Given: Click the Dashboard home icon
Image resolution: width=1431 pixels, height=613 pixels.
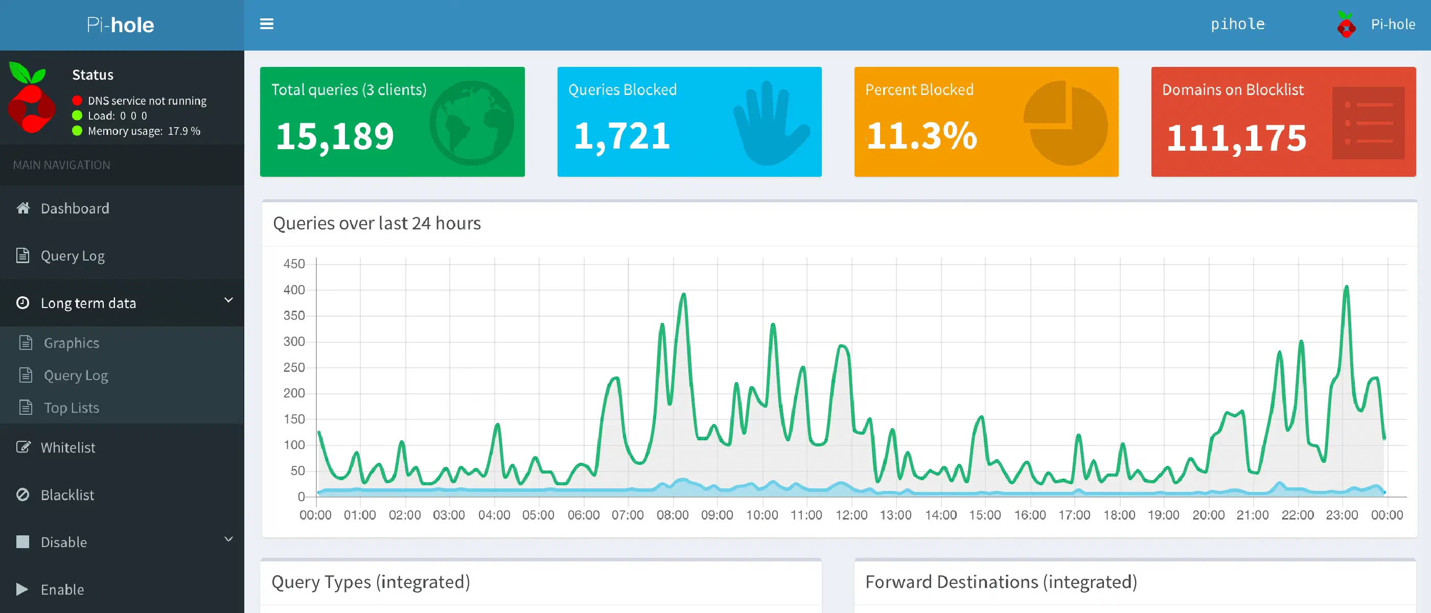Looking at the screenshot, I should coord(23,208).
